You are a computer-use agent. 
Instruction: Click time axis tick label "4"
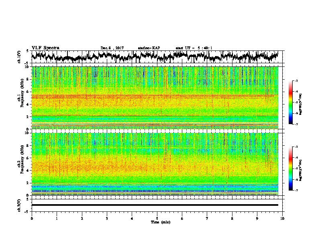coord(132,219)
